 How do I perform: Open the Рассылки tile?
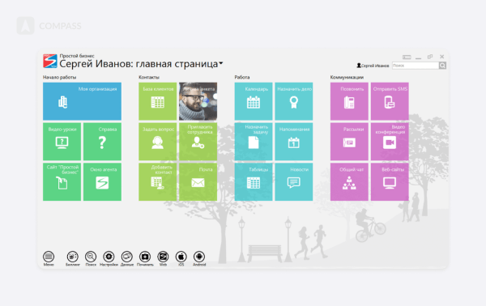tap(349, 142)
